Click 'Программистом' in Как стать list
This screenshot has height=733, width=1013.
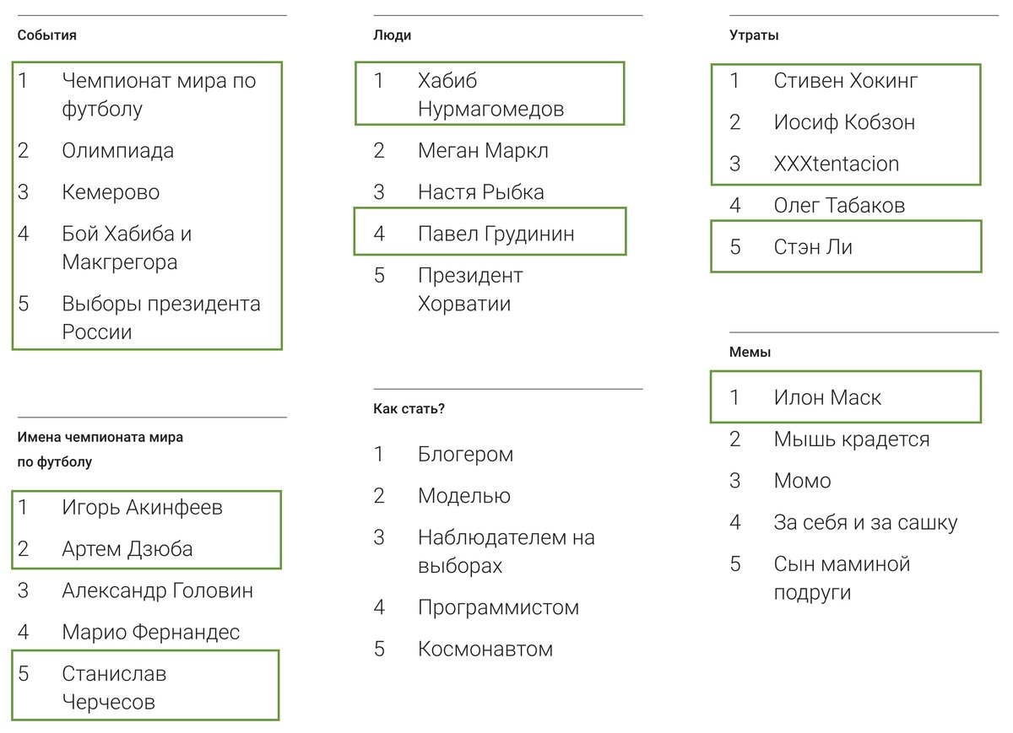[498, 607]
